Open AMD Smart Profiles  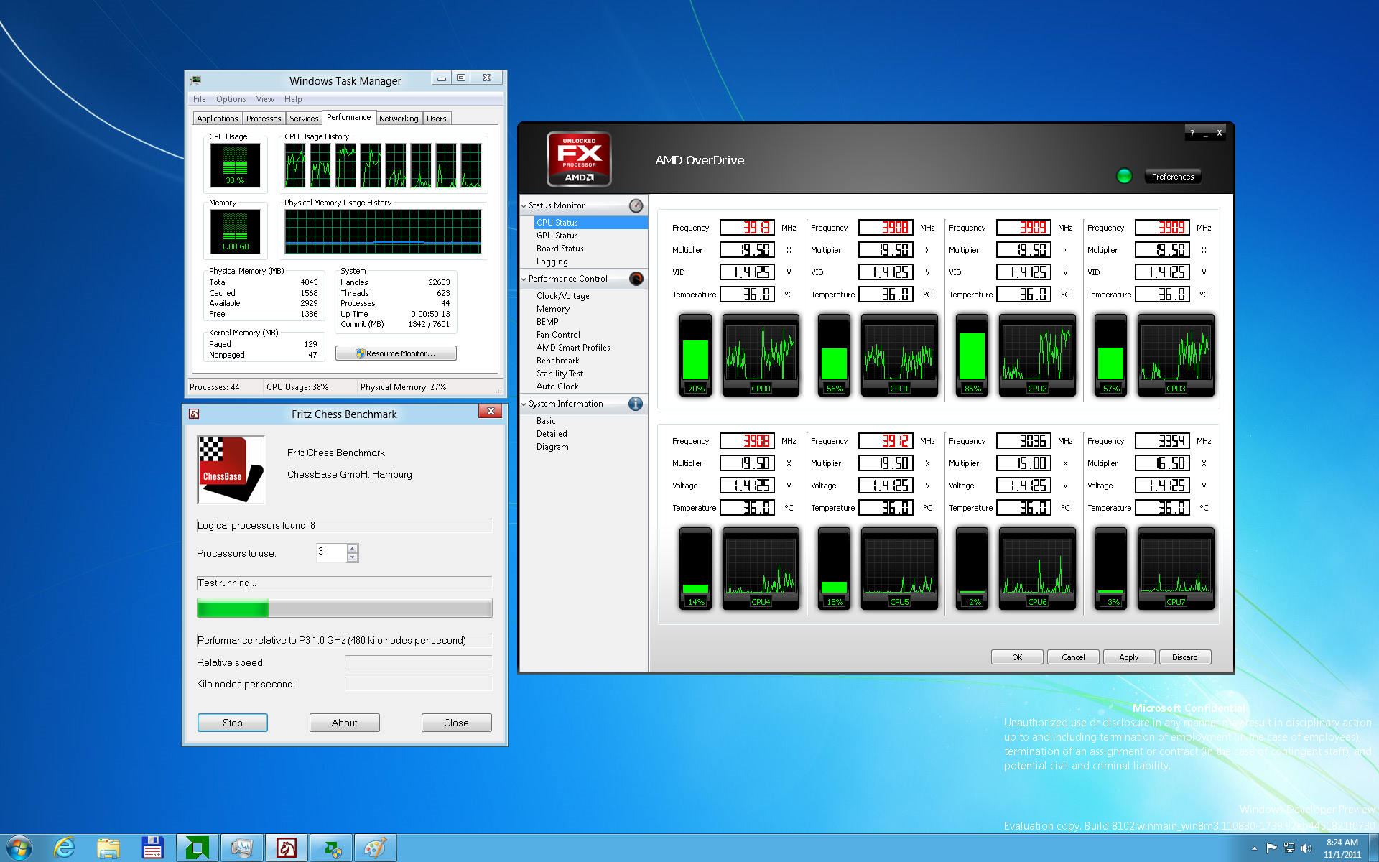point(573,348)
